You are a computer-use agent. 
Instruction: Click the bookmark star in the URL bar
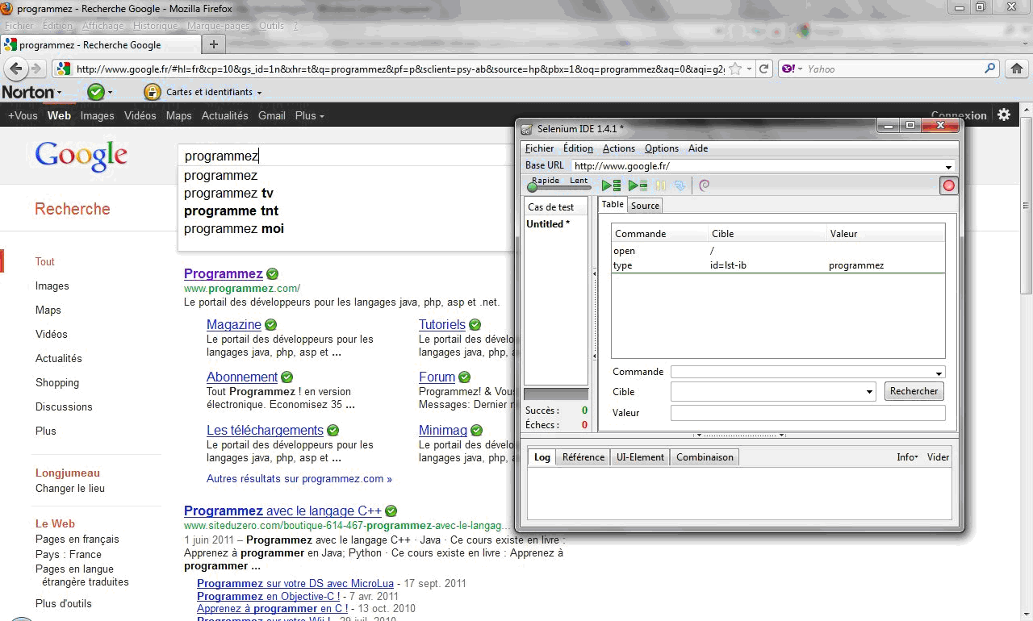point(734,69)
